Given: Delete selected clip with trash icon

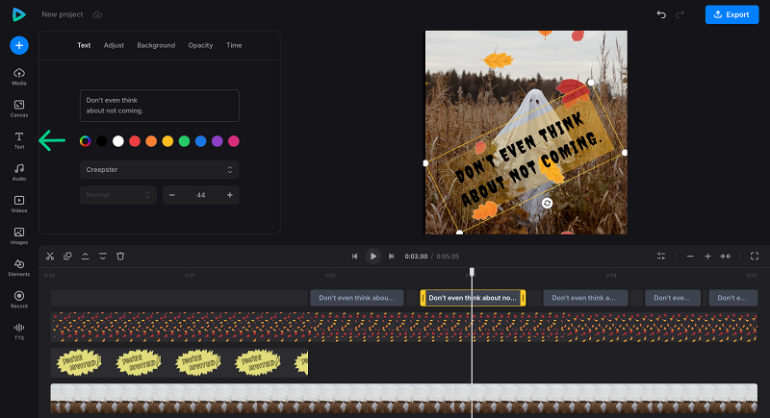Looking at the screenshot, I should click(x=120, y=257).
